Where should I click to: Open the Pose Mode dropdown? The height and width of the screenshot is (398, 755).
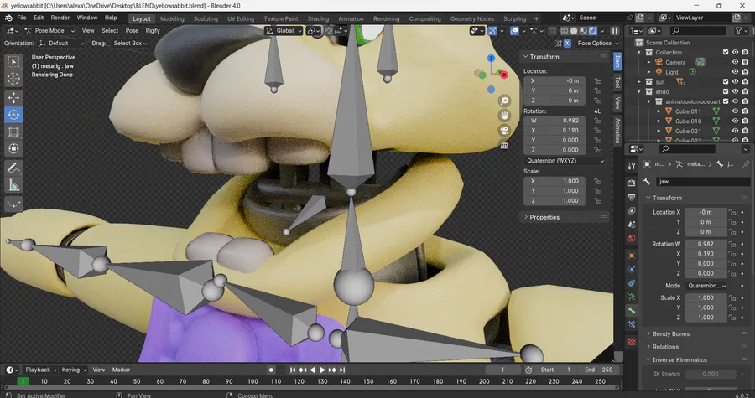(x=49, y=31)
